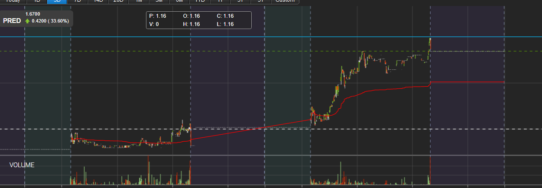The height and width of the screenshot is (188, 542).
Task: Click the V: 0 volume readout
Action: pos(154,24)
